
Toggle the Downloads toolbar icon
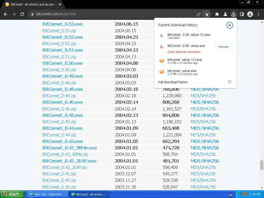(234, 14)
